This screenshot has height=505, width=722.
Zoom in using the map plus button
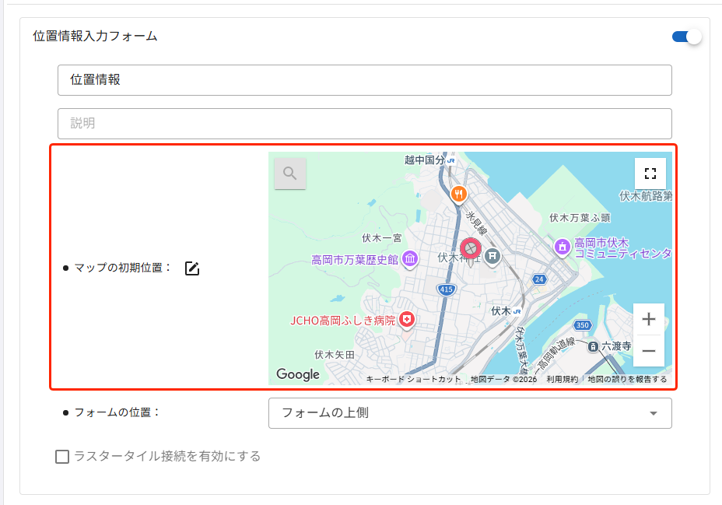pos(649,319)
